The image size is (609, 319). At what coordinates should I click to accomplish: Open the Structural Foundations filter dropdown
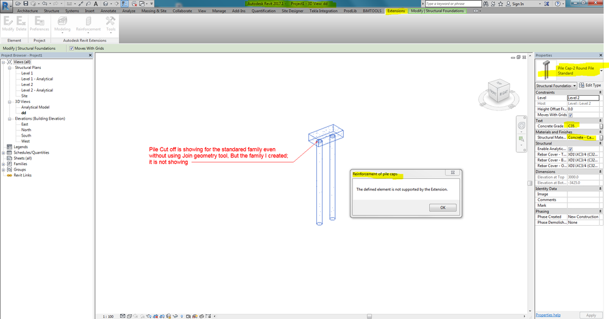(x=556, y=85)
